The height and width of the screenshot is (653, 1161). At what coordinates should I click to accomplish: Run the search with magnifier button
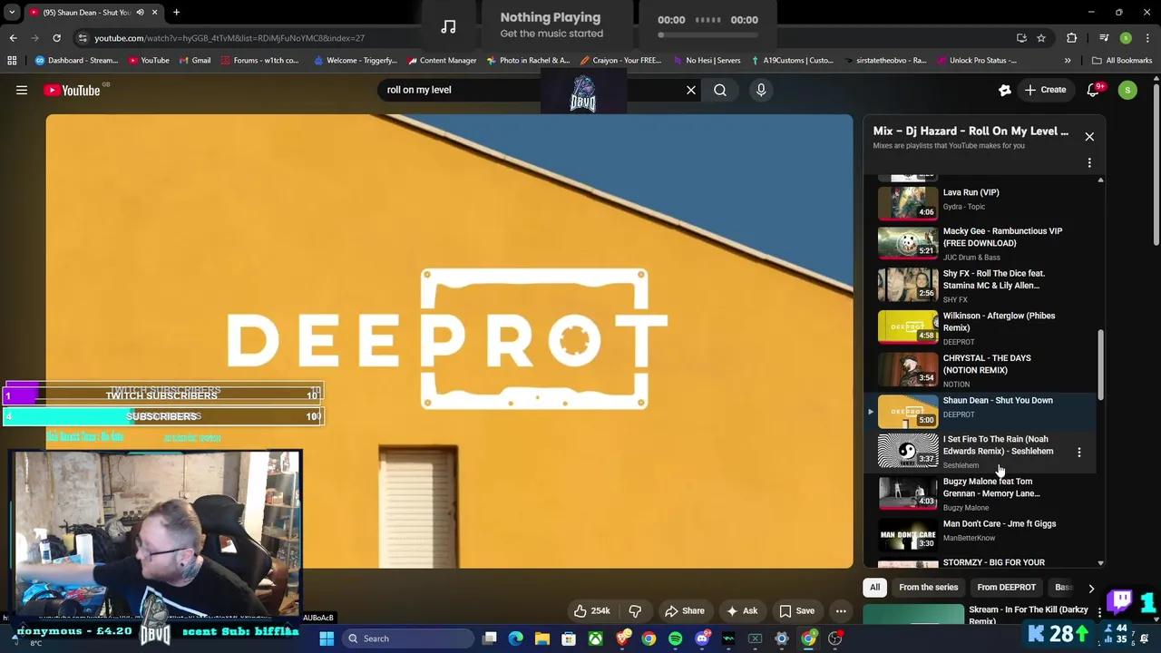[720, 90]
